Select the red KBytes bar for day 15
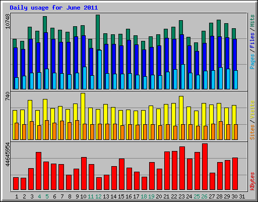This screenshot has height=202, width=258. point(121,174)
